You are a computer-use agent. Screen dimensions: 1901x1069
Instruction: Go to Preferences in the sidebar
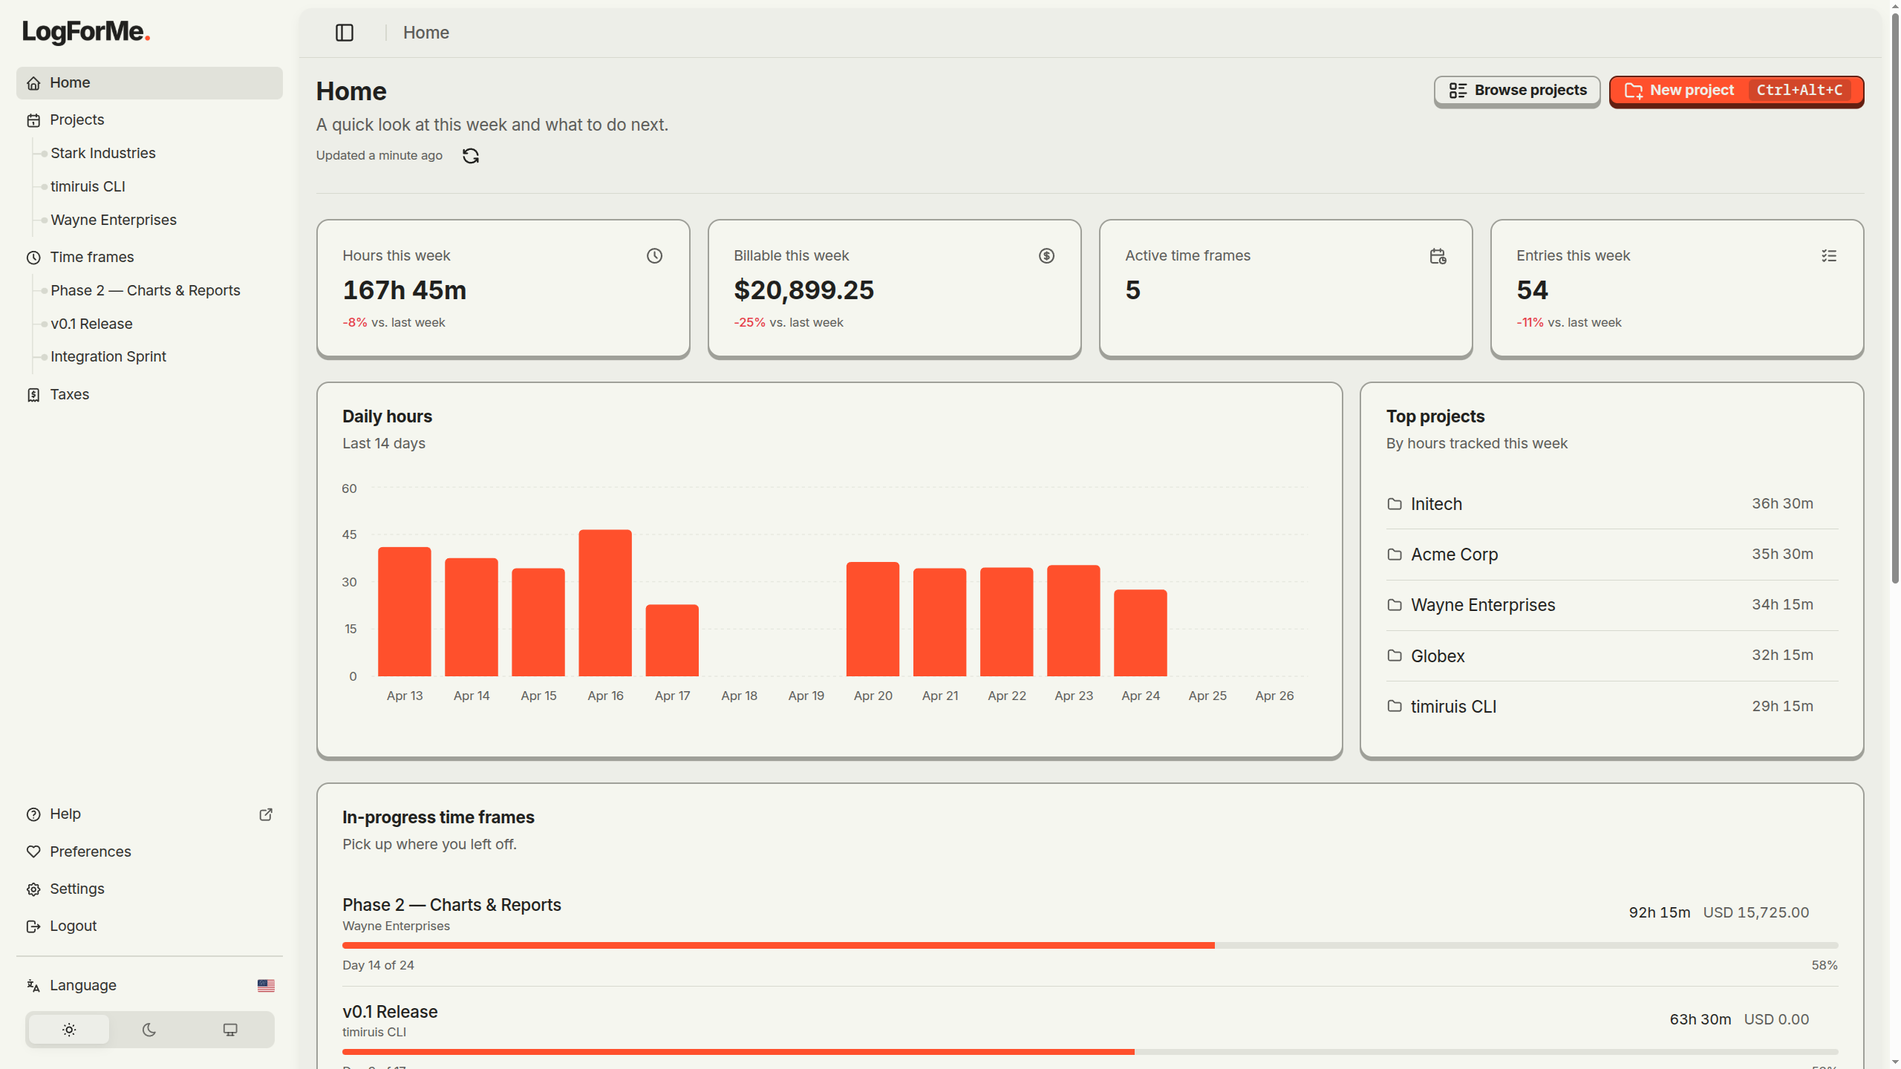[90, 851]
